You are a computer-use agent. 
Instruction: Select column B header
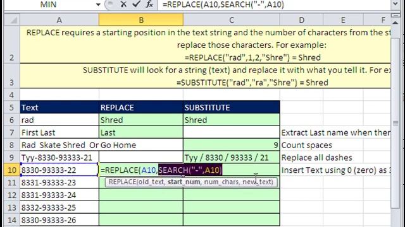(141, 20)
